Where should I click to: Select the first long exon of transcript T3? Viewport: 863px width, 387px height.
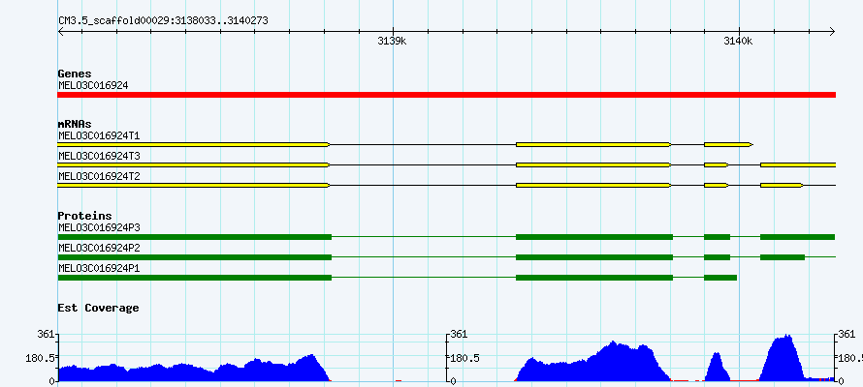(194, 164)
